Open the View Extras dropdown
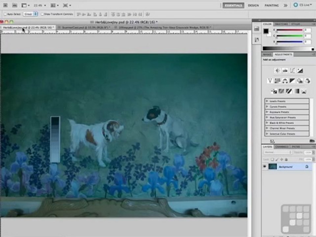316x237 pixels. [x=25, y=5]
